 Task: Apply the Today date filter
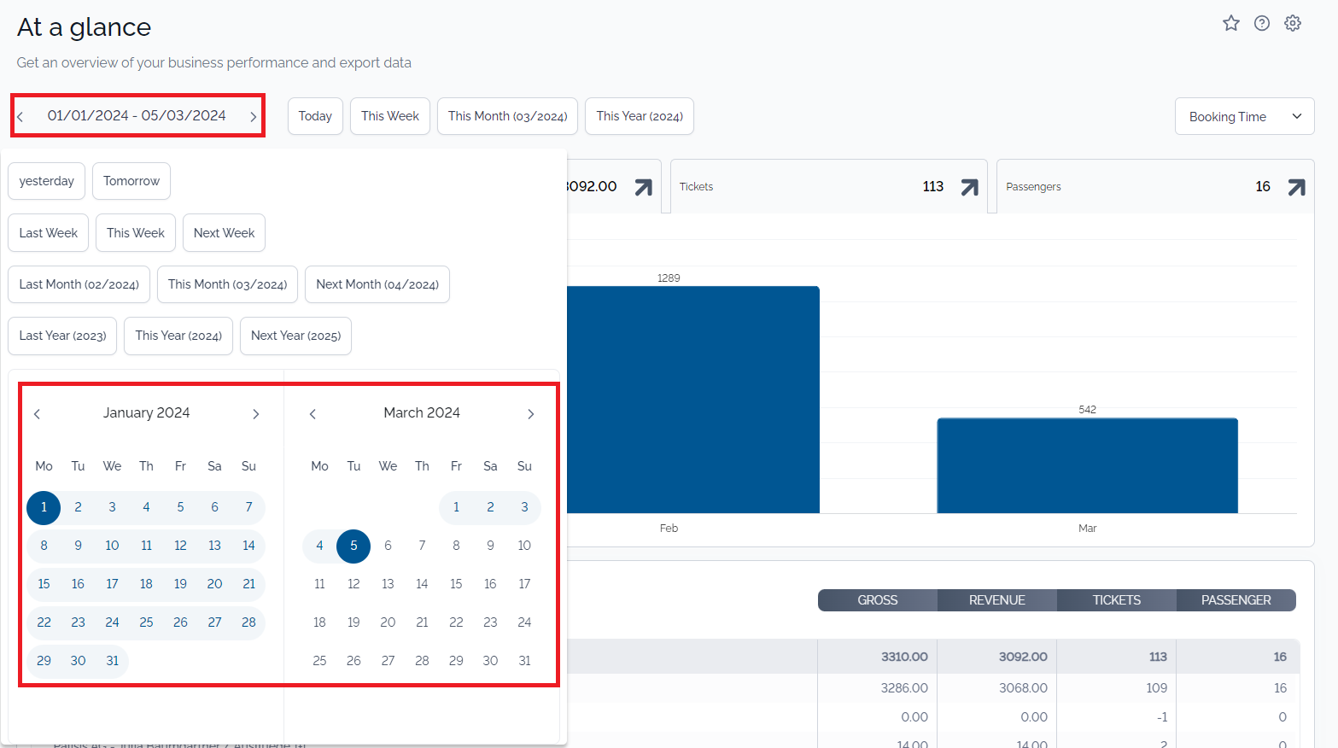[x=314, y=115]
